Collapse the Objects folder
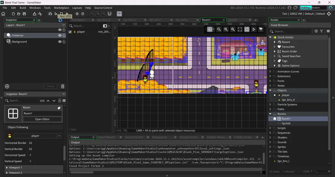 click(270, 91)
